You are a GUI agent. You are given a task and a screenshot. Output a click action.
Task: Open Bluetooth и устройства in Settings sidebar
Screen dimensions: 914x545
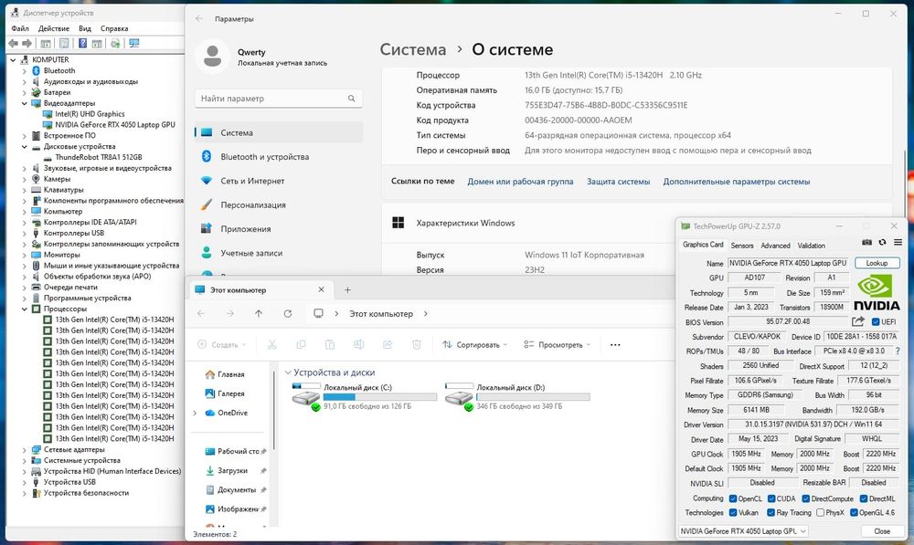coord(279,157)
